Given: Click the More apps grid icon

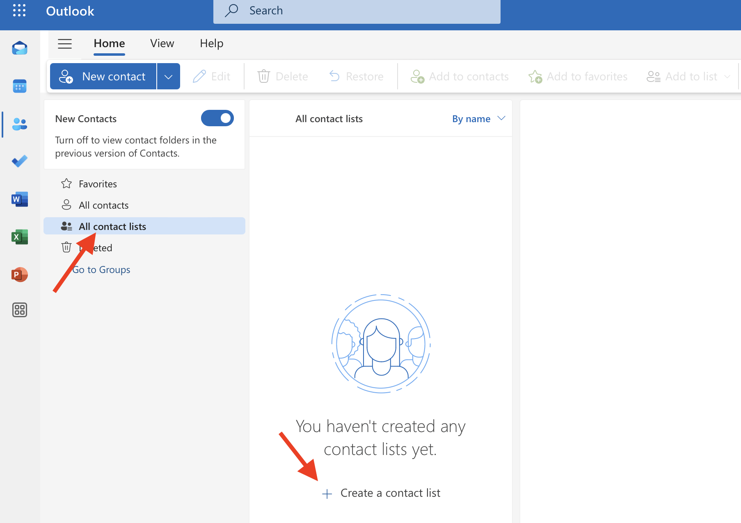Looking at the screenshot, I should point(19,310).
